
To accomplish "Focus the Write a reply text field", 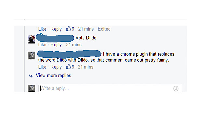I will coord(104,88).
